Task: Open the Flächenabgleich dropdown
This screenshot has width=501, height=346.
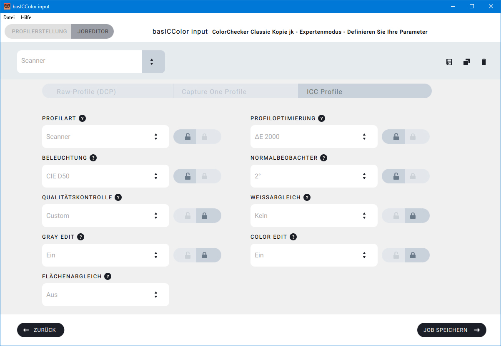Action: (x=105, y=295)
